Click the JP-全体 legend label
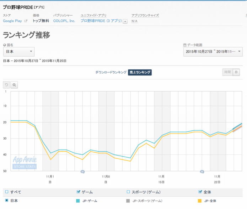Viewport: 247px width, 209px height. [210, 201]
